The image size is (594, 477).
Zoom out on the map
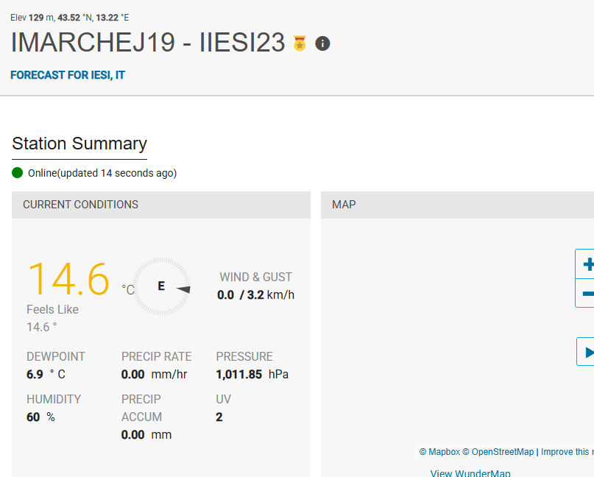(587, 294)
